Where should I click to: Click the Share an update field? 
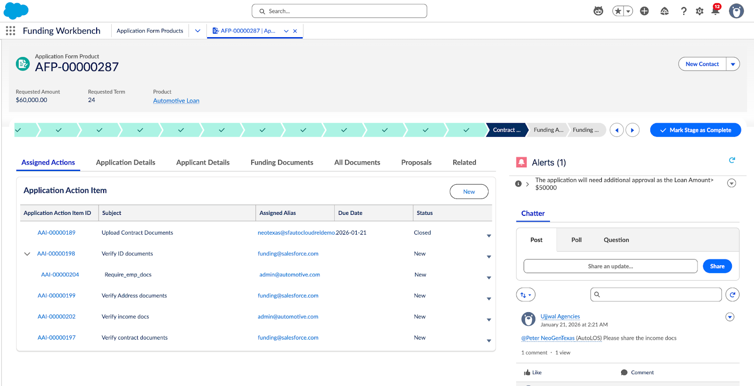tap(610, 266)
